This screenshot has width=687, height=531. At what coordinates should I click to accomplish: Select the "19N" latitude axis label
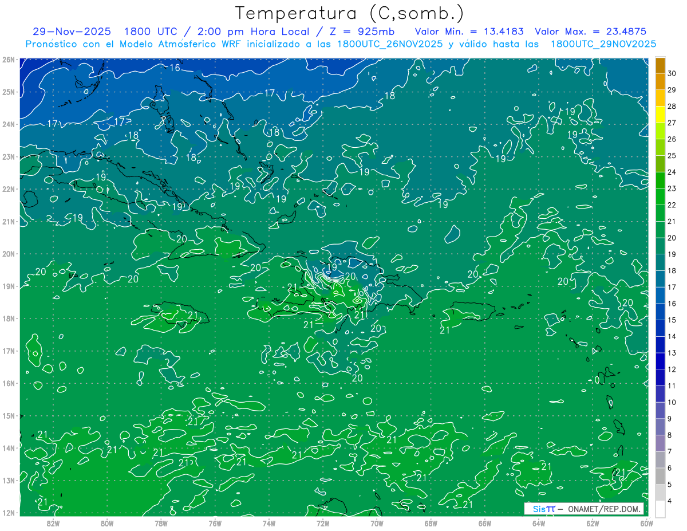click(x=9, y=286)
